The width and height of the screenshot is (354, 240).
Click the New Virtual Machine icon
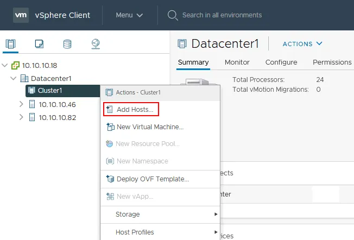tap(109, 127)
